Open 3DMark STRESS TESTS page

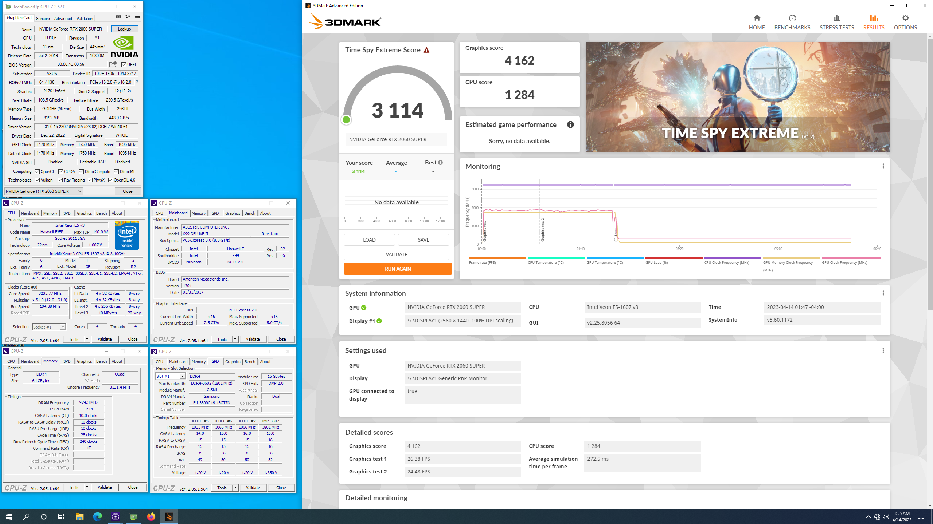point(836,22)
